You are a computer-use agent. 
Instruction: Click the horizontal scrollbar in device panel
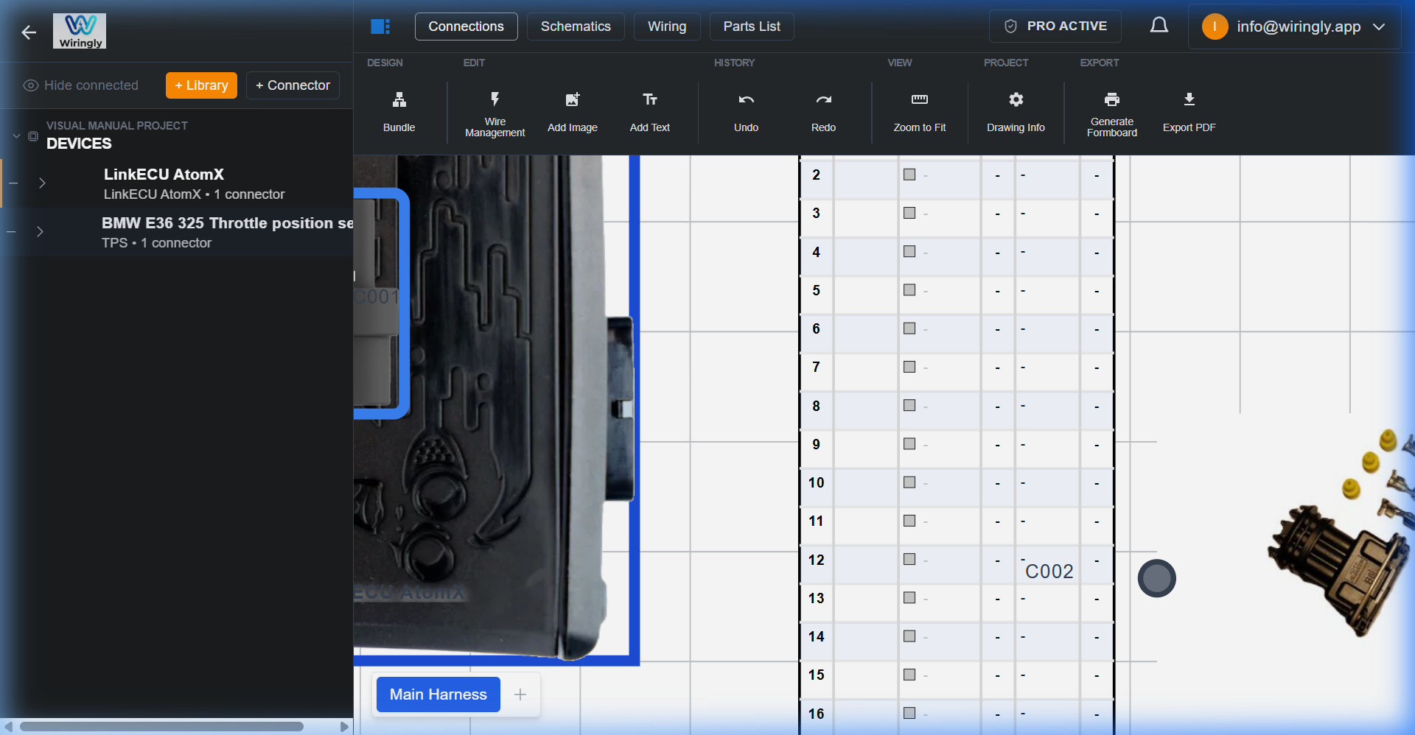tap(162, 727)
